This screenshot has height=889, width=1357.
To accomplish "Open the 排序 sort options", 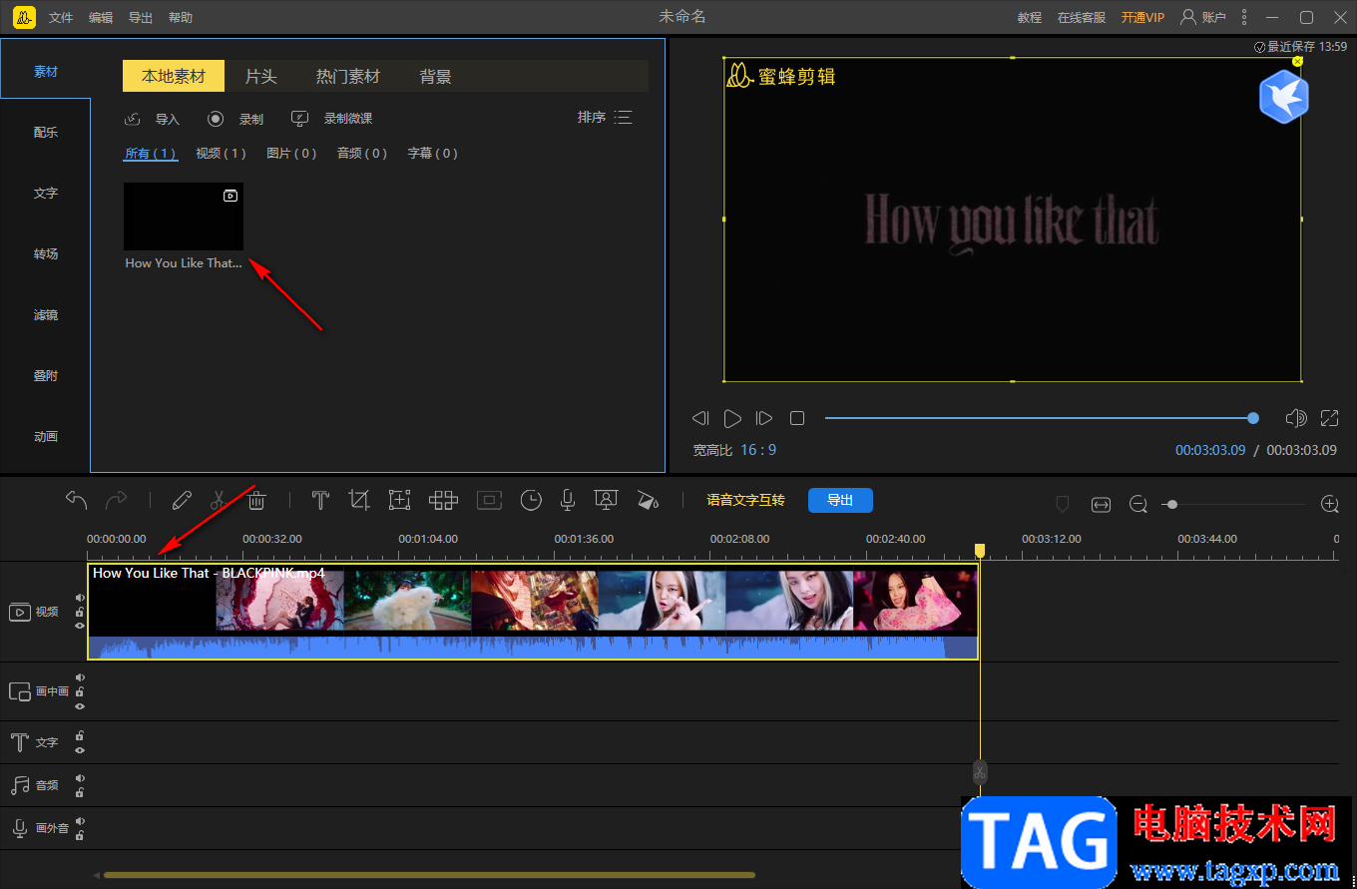I will tap(605, 118).
